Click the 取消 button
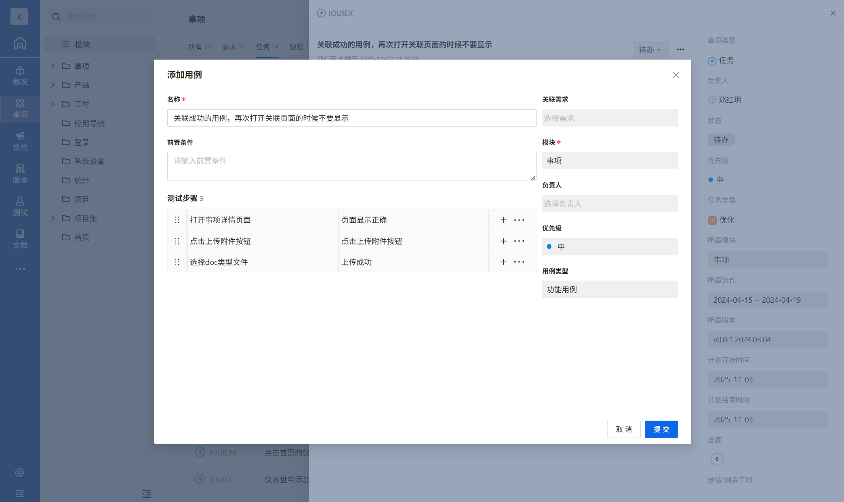The width and height of the screenshot is (844, 502). pos(623,429)
